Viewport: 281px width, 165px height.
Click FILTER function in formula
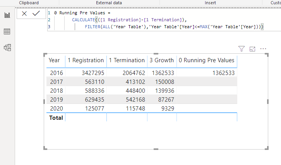[93, 27]
